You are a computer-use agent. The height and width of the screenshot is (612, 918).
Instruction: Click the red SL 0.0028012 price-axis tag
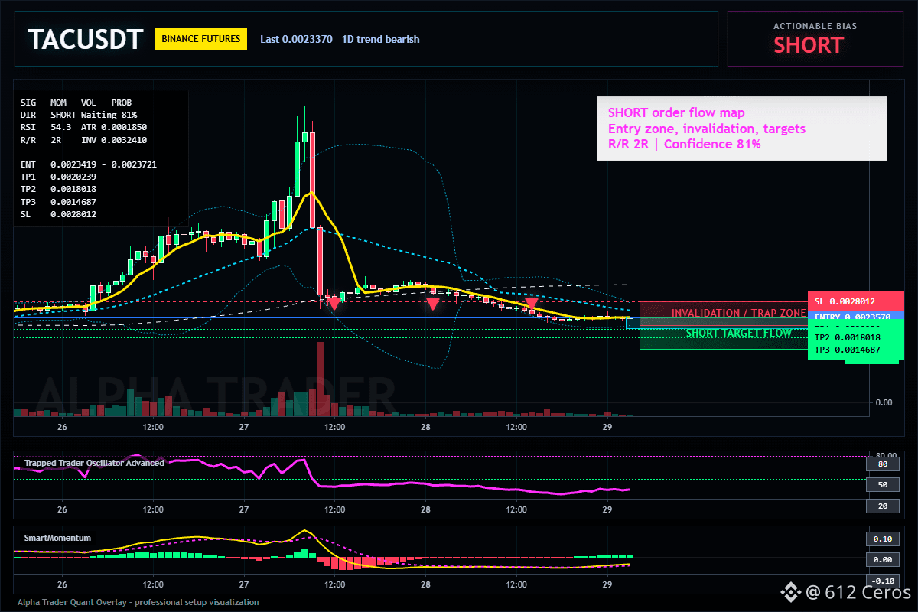click(x=856, y=301)
